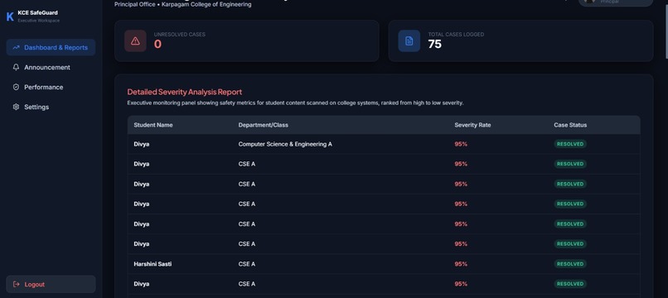Click 95% severity in Harshini Sasti's row

(x=461, y=264)
